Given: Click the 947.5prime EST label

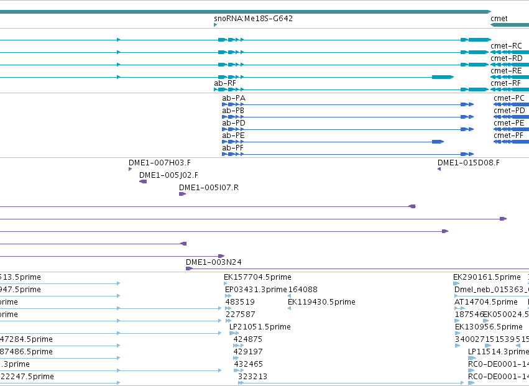Looking at the screenshot, I should (x=21, y=290).
